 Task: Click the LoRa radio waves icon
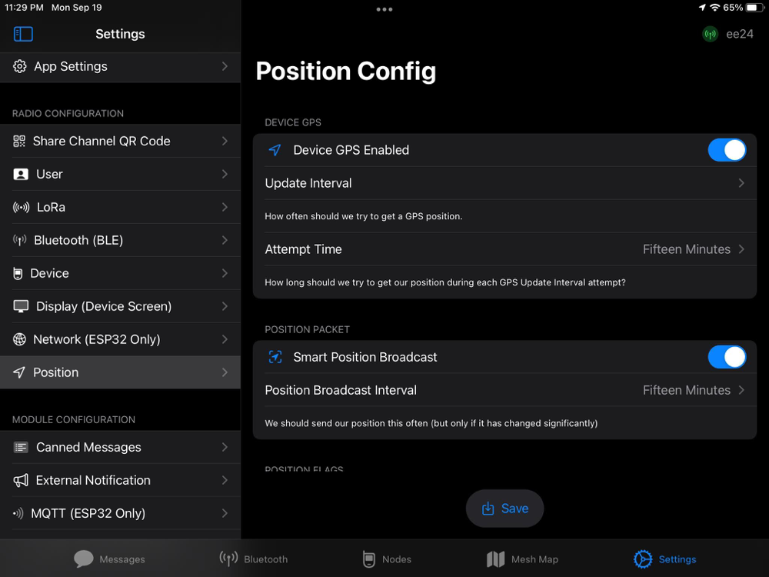[x=22, y=208]
